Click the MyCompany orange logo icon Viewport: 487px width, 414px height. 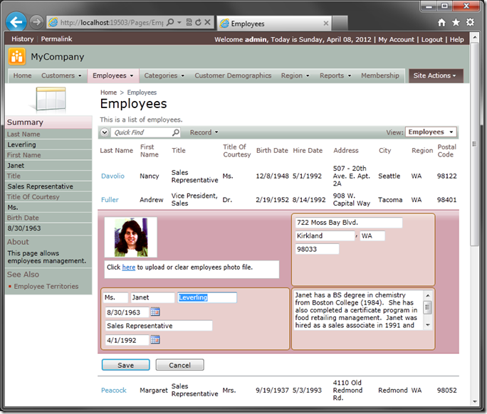click(17, 57)
